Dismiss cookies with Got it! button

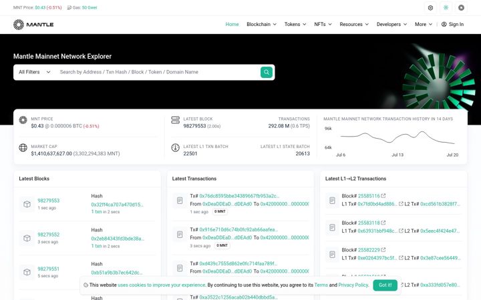[385, 285]
